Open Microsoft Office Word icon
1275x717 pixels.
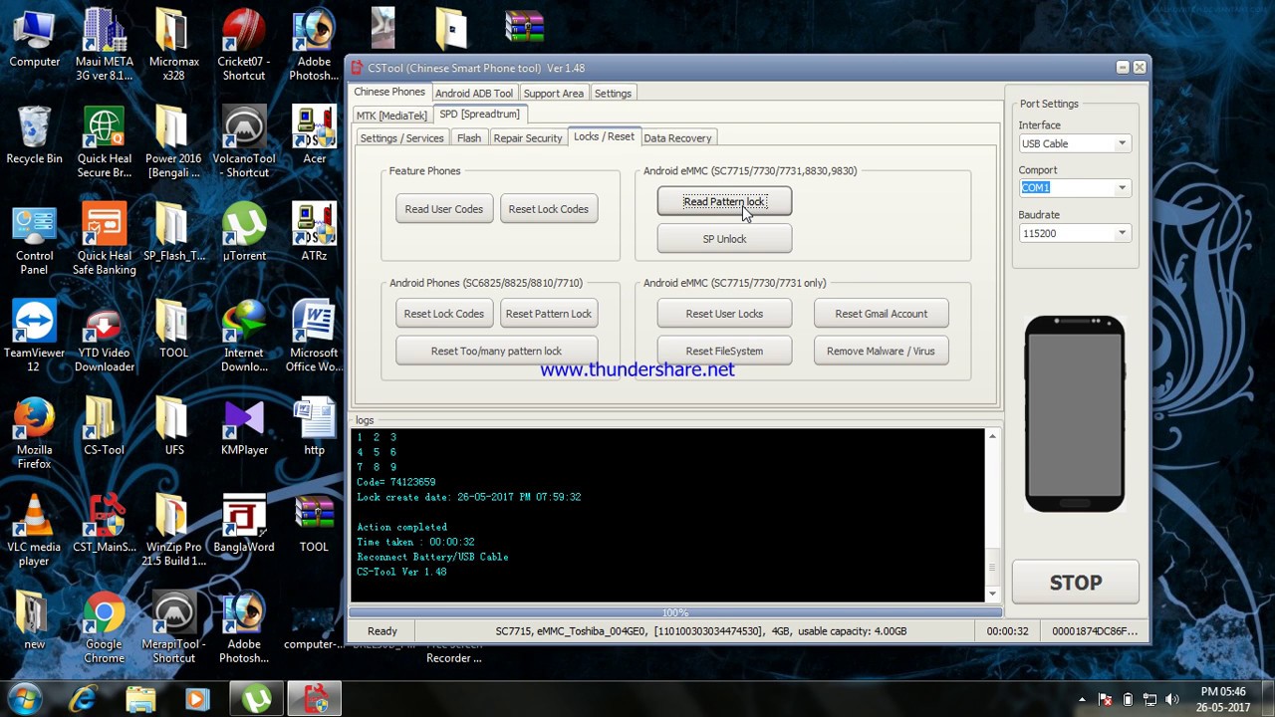(x=314, y=337)
